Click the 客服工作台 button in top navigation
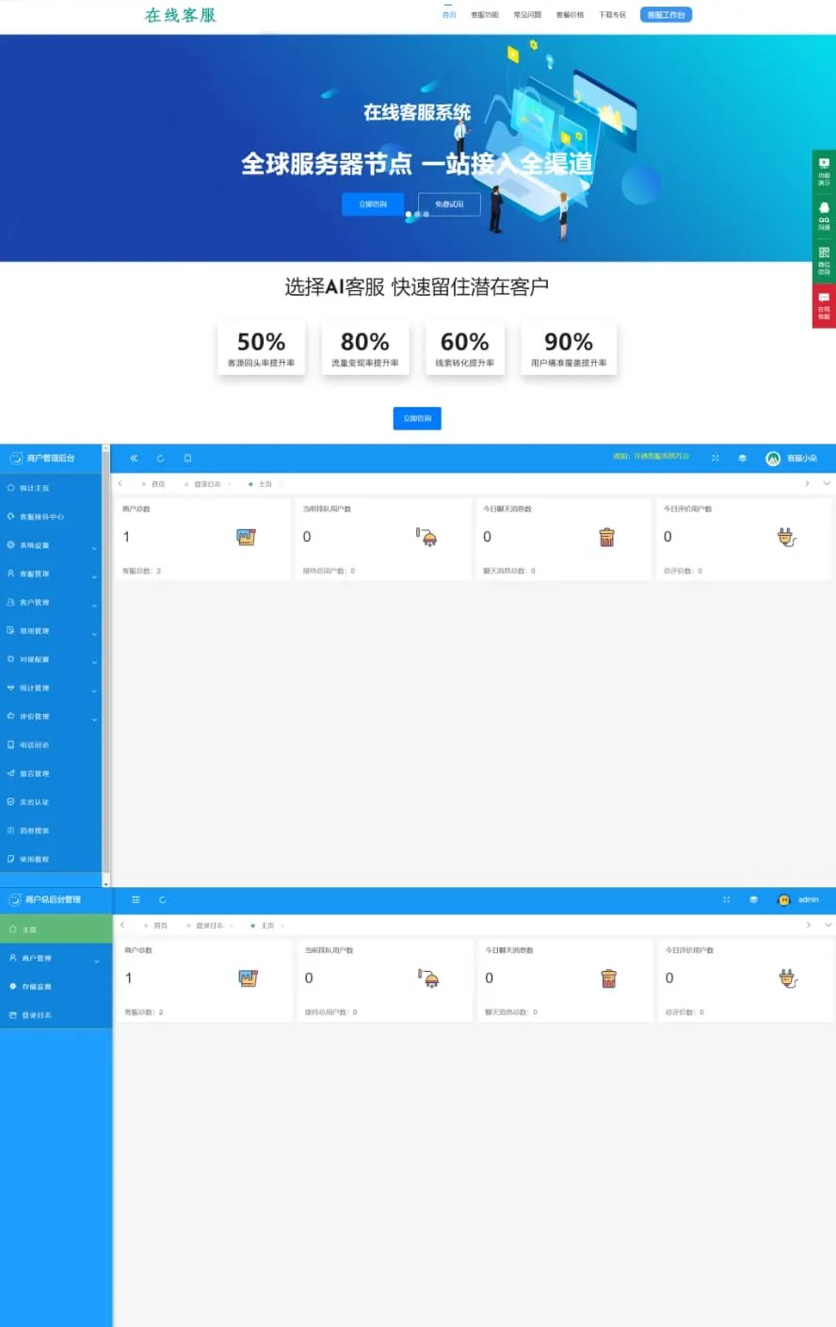 tap(666, 15)
